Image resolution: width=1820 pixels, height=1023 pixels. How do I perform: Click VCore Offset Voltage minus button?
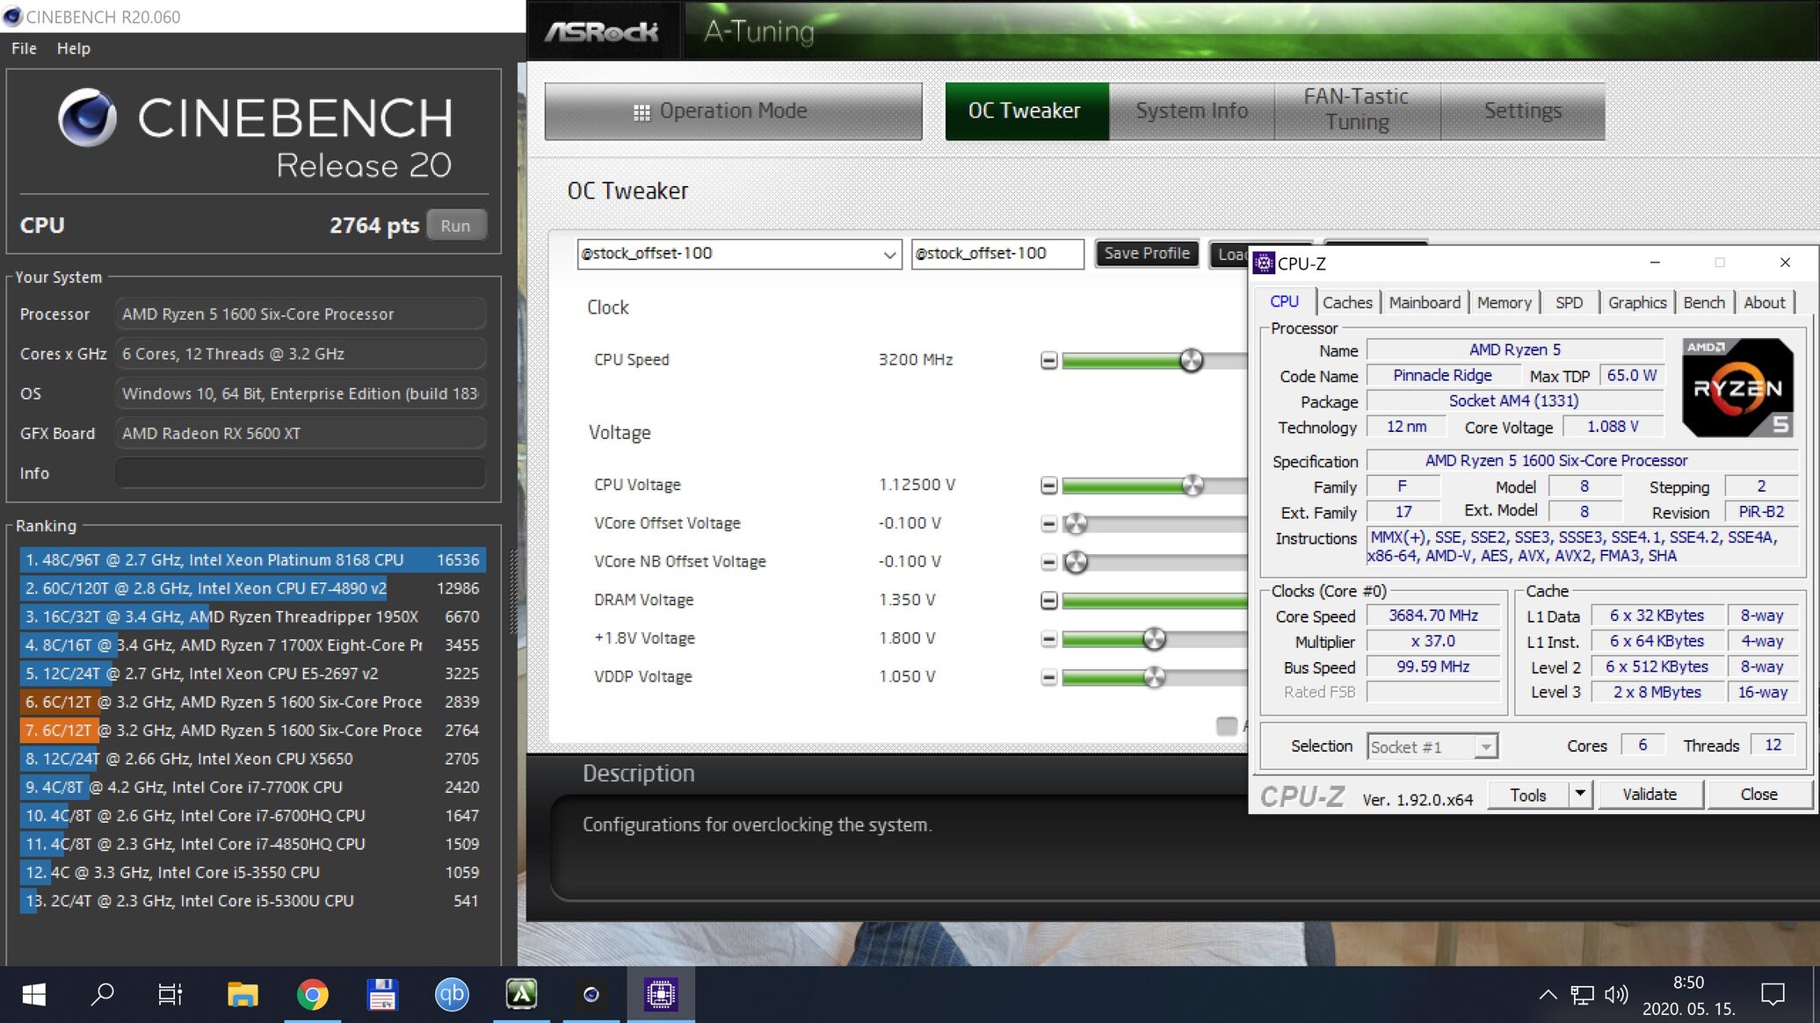1048,524
